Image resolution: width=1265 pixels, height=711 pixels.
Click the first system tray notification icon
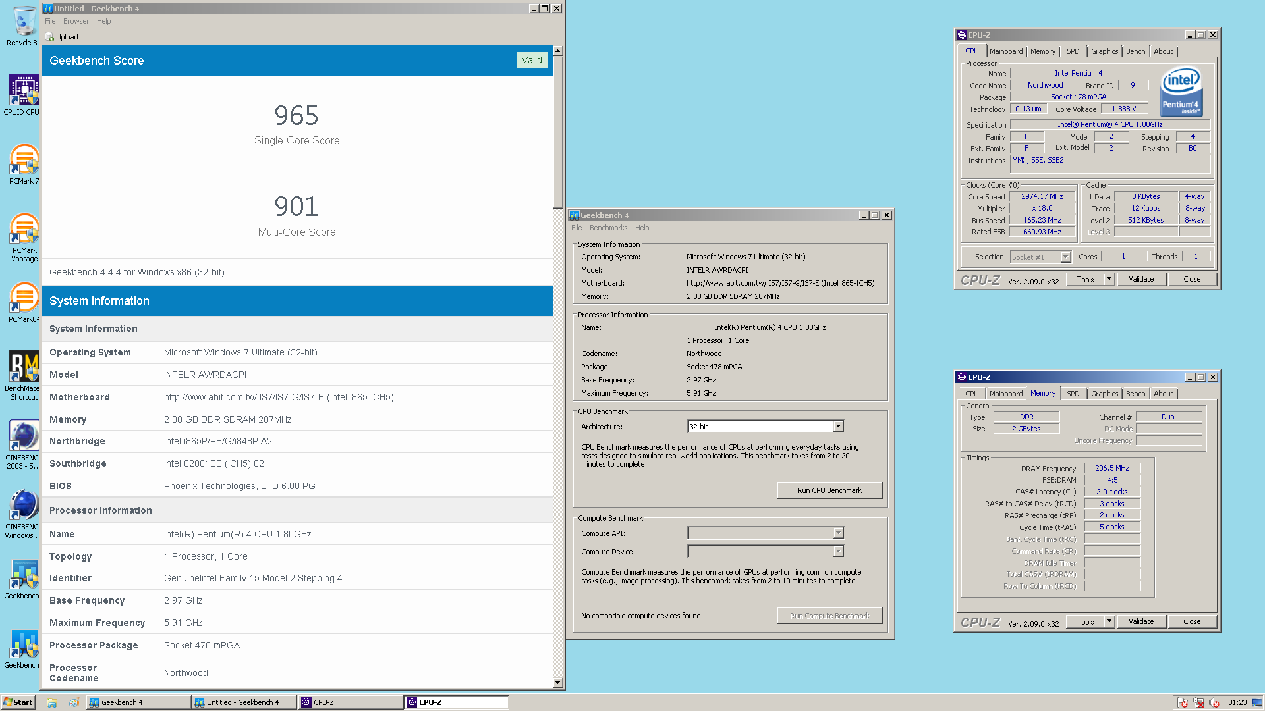[1183, 702]
